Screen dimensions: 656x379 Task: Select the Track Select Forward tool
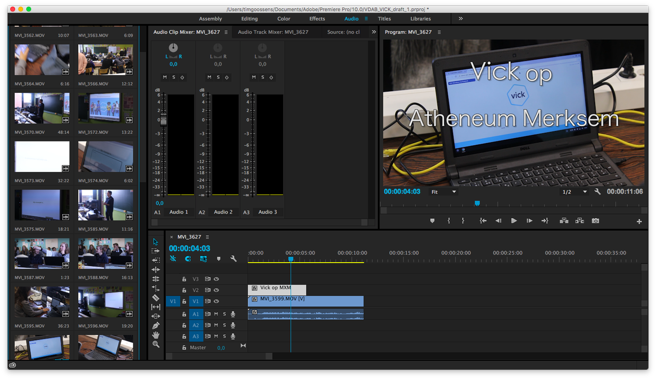click(x=156, y=251)
